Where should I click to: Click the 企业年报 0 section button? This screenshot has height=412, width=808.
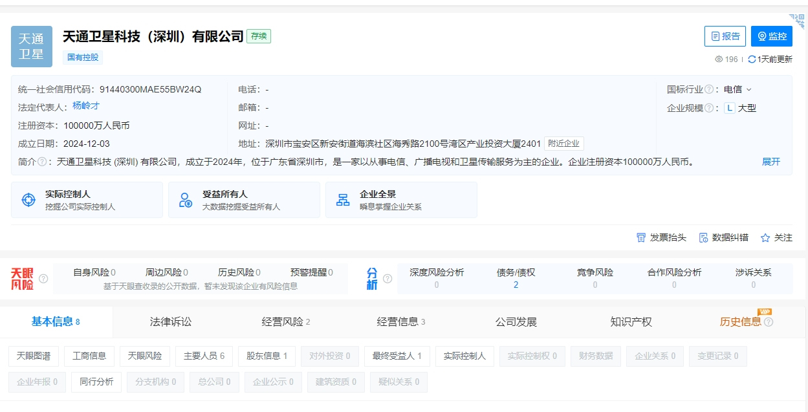pyautogui.click(x=37, y=382)
